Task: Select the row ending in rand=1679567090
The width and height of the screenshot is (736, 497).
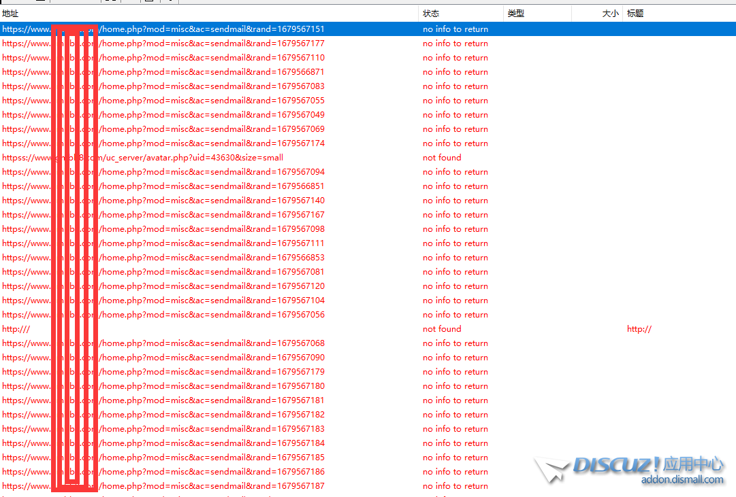Action: tap(211, 358)
